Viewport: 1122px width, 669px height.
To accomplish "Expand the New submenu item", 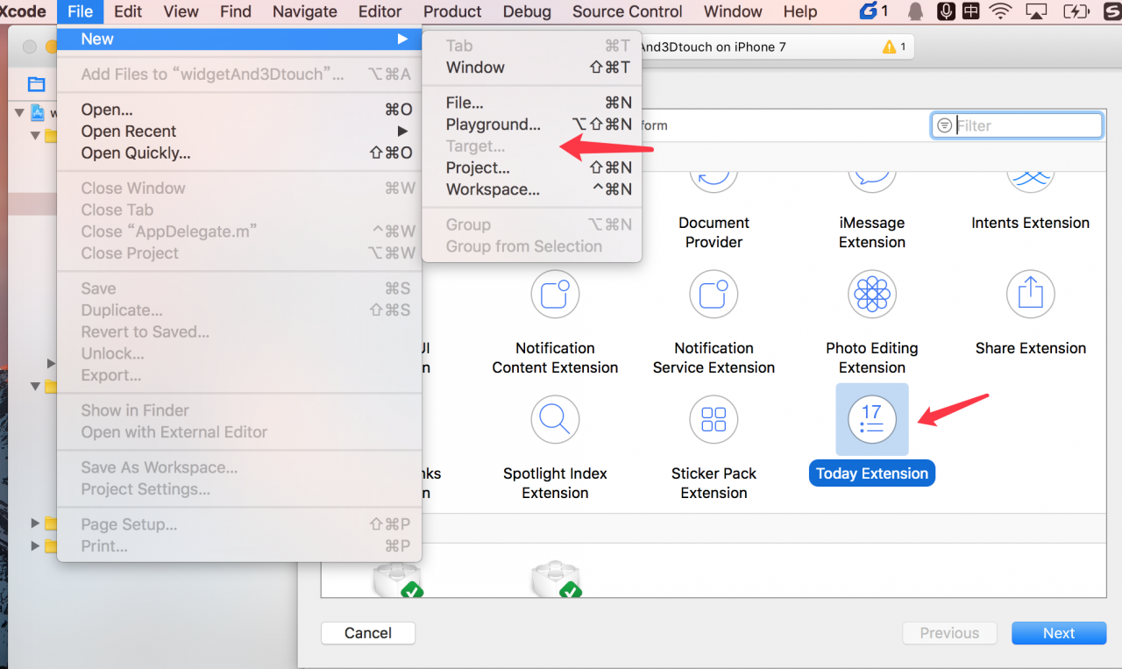I will coord(239,39).
